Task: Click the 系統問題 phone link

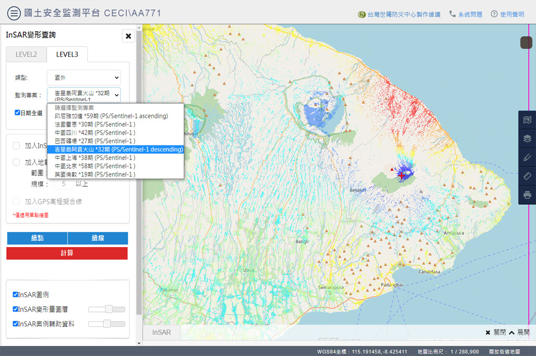Action: tap(465, 15)
